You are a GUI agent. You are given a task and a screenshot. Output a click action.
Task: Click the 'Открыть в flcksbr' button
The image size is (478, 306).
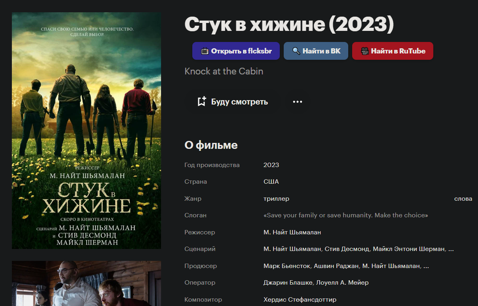coord(236,51)
